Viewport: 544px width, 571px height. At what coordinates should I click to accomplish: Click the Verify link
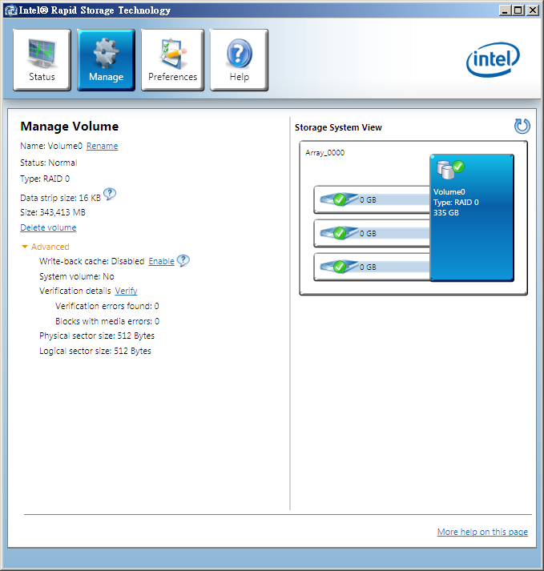tap(126, 291)
